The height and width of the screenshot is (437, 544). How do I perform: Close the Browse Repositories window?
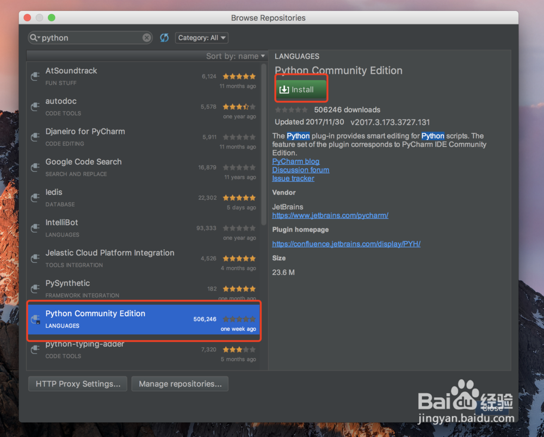(27, 18)
